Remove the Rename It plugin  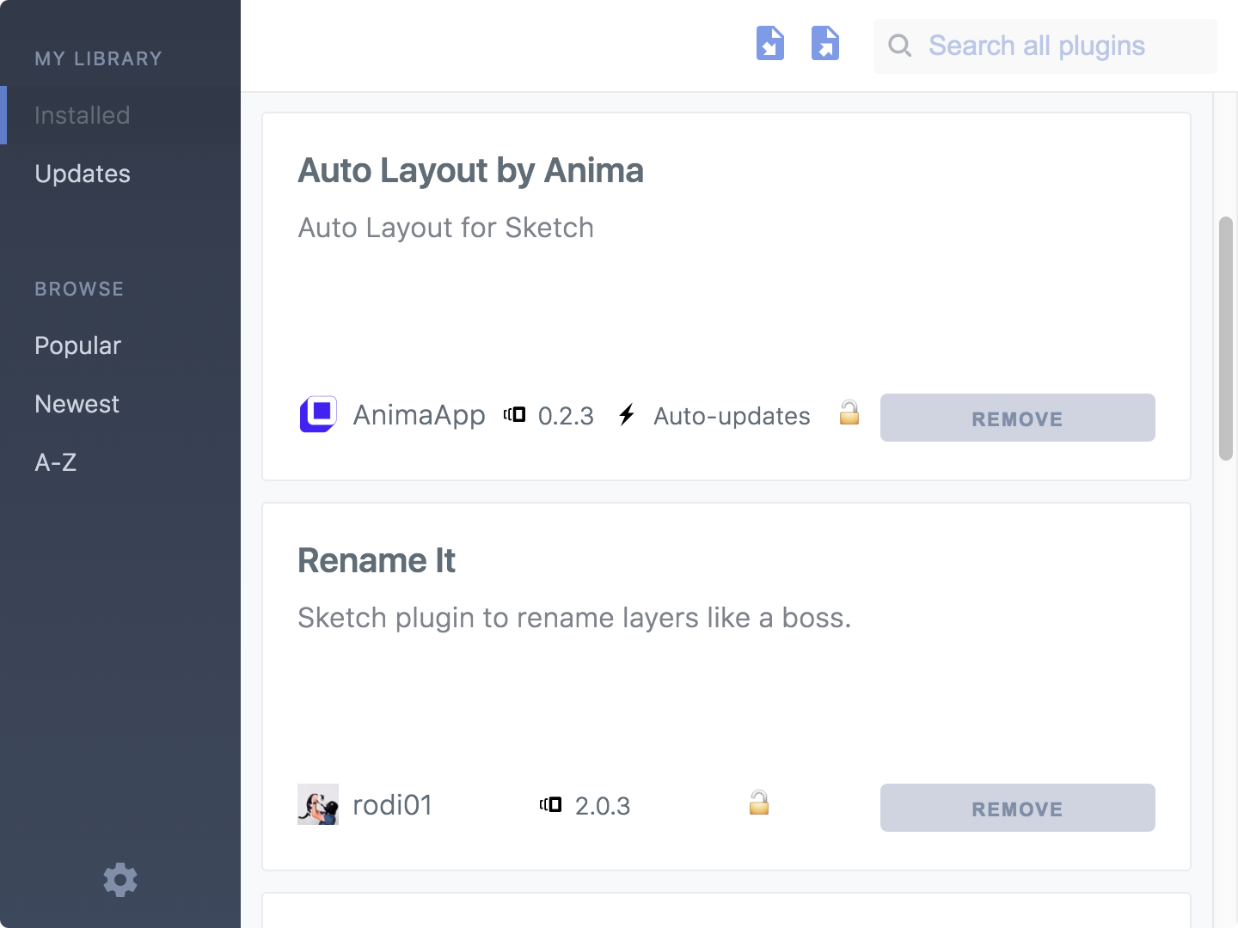(1018, 808)
